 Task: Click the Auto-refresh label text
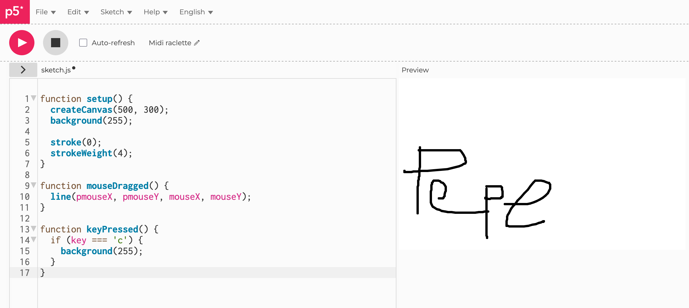tap(113, 43)
